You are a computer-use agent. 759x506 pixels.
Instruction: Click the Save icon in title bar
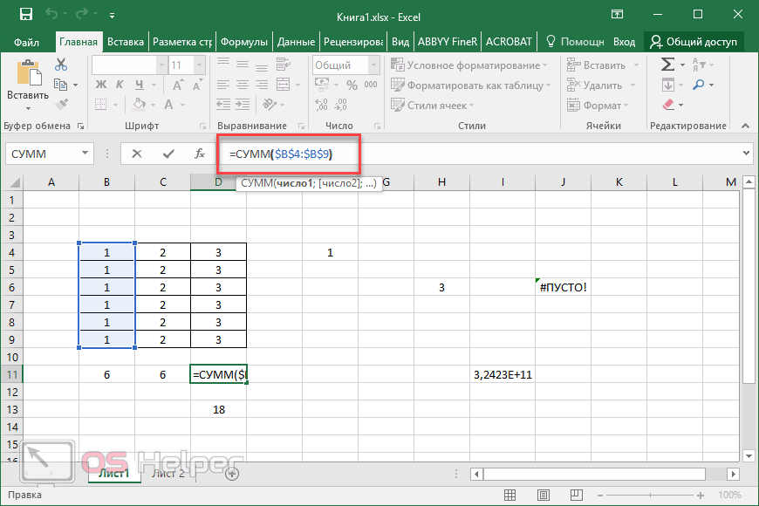pos(25,15)
